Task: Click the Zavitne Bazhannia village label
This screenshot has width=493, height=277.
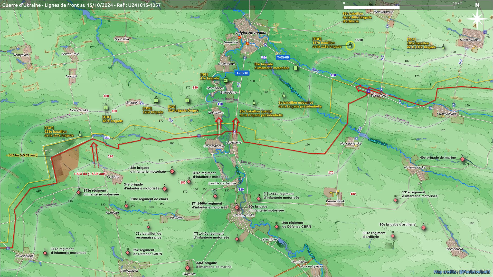Action: [222, 183]
